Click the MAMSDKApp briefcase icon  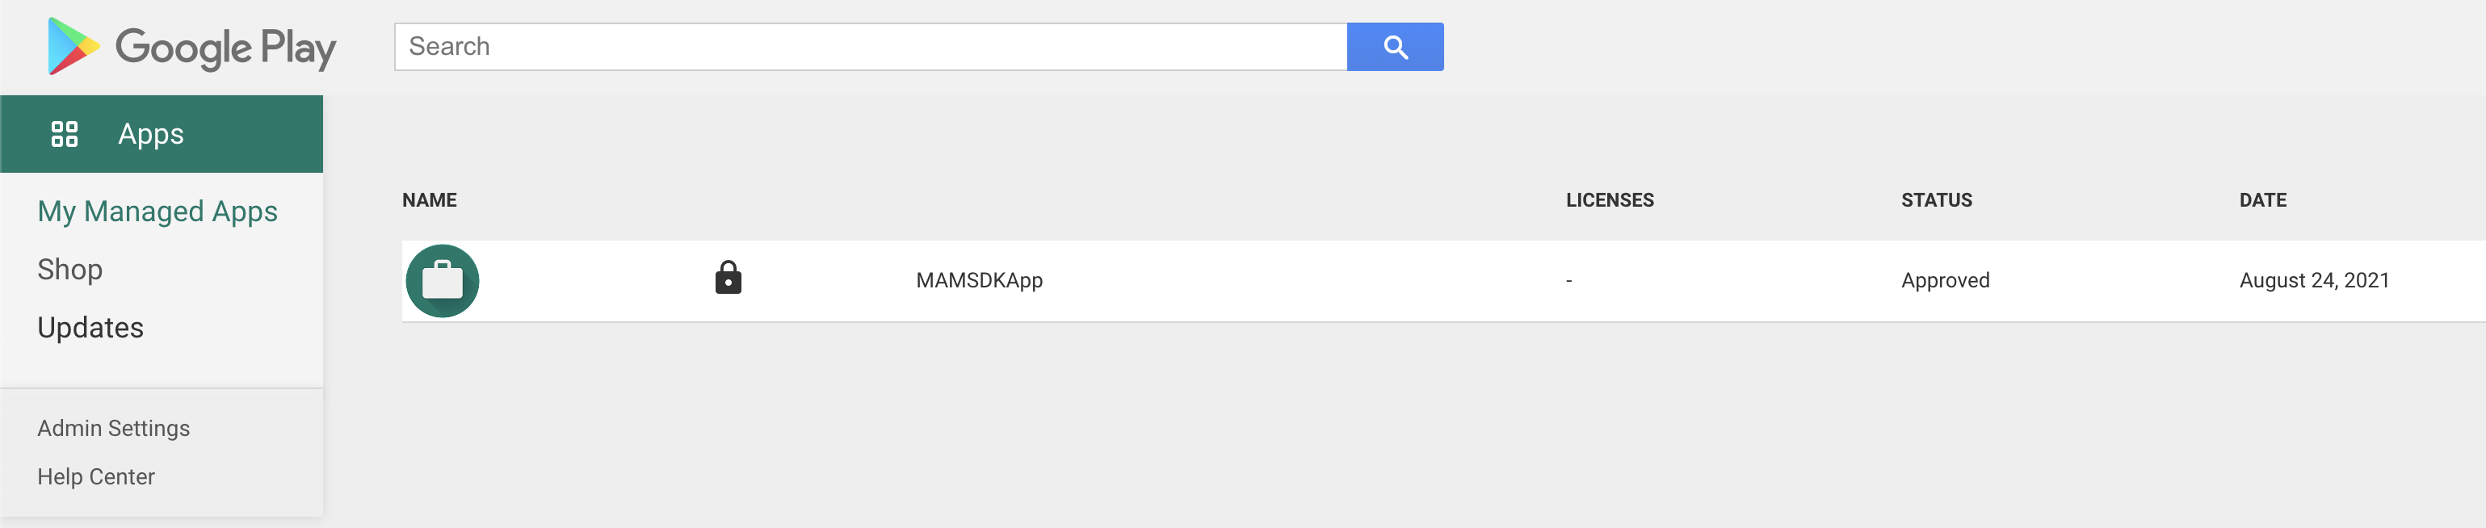click(x=442, y=281)
